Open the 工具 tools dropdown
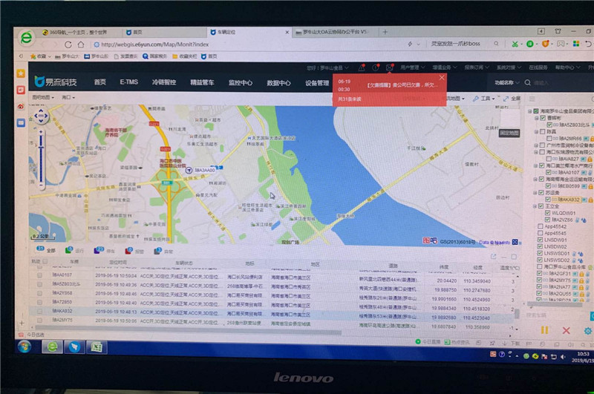This screenshot has height=394, width=594. [487, 98]
